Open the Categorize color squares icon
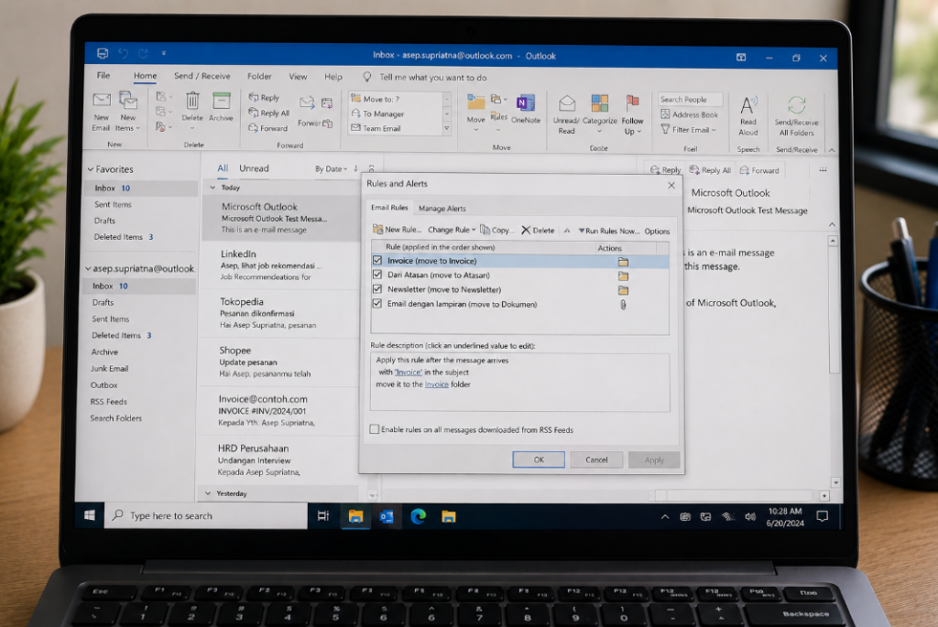This screenshot has width=938, height=627. point(599,103)
